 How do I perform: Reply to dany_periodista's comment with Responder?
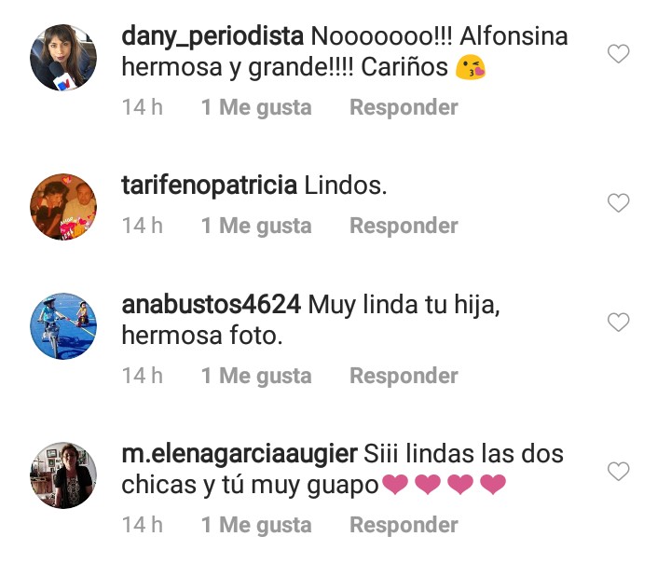pyautogui.click(x=404, y=107)
